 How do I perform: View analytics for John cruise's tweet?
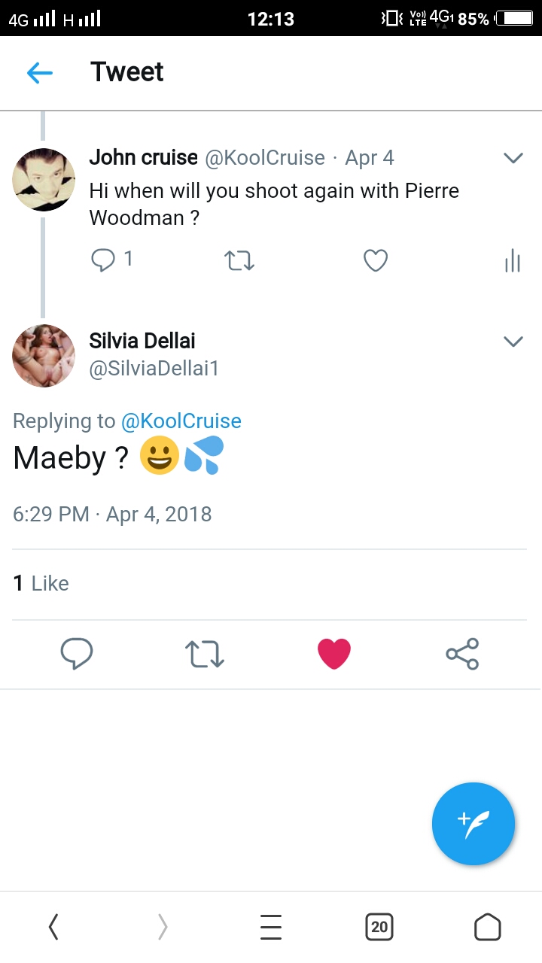click(x=513, y=261)
